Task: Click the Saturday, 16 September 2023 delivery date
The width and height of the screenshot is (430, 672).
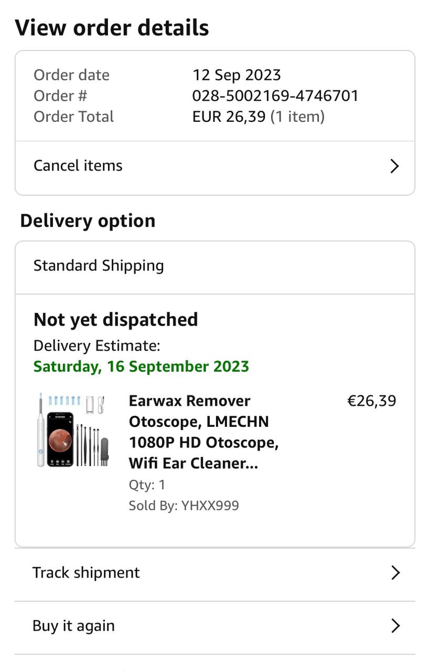Action: (141, 366)
